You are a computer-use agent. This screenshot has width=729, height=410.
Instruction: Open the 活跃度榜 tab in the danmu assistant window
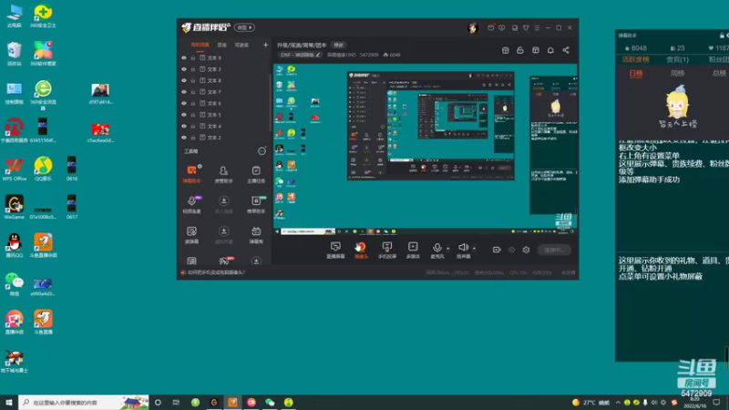pyautogui.click(x=635, y=59)
